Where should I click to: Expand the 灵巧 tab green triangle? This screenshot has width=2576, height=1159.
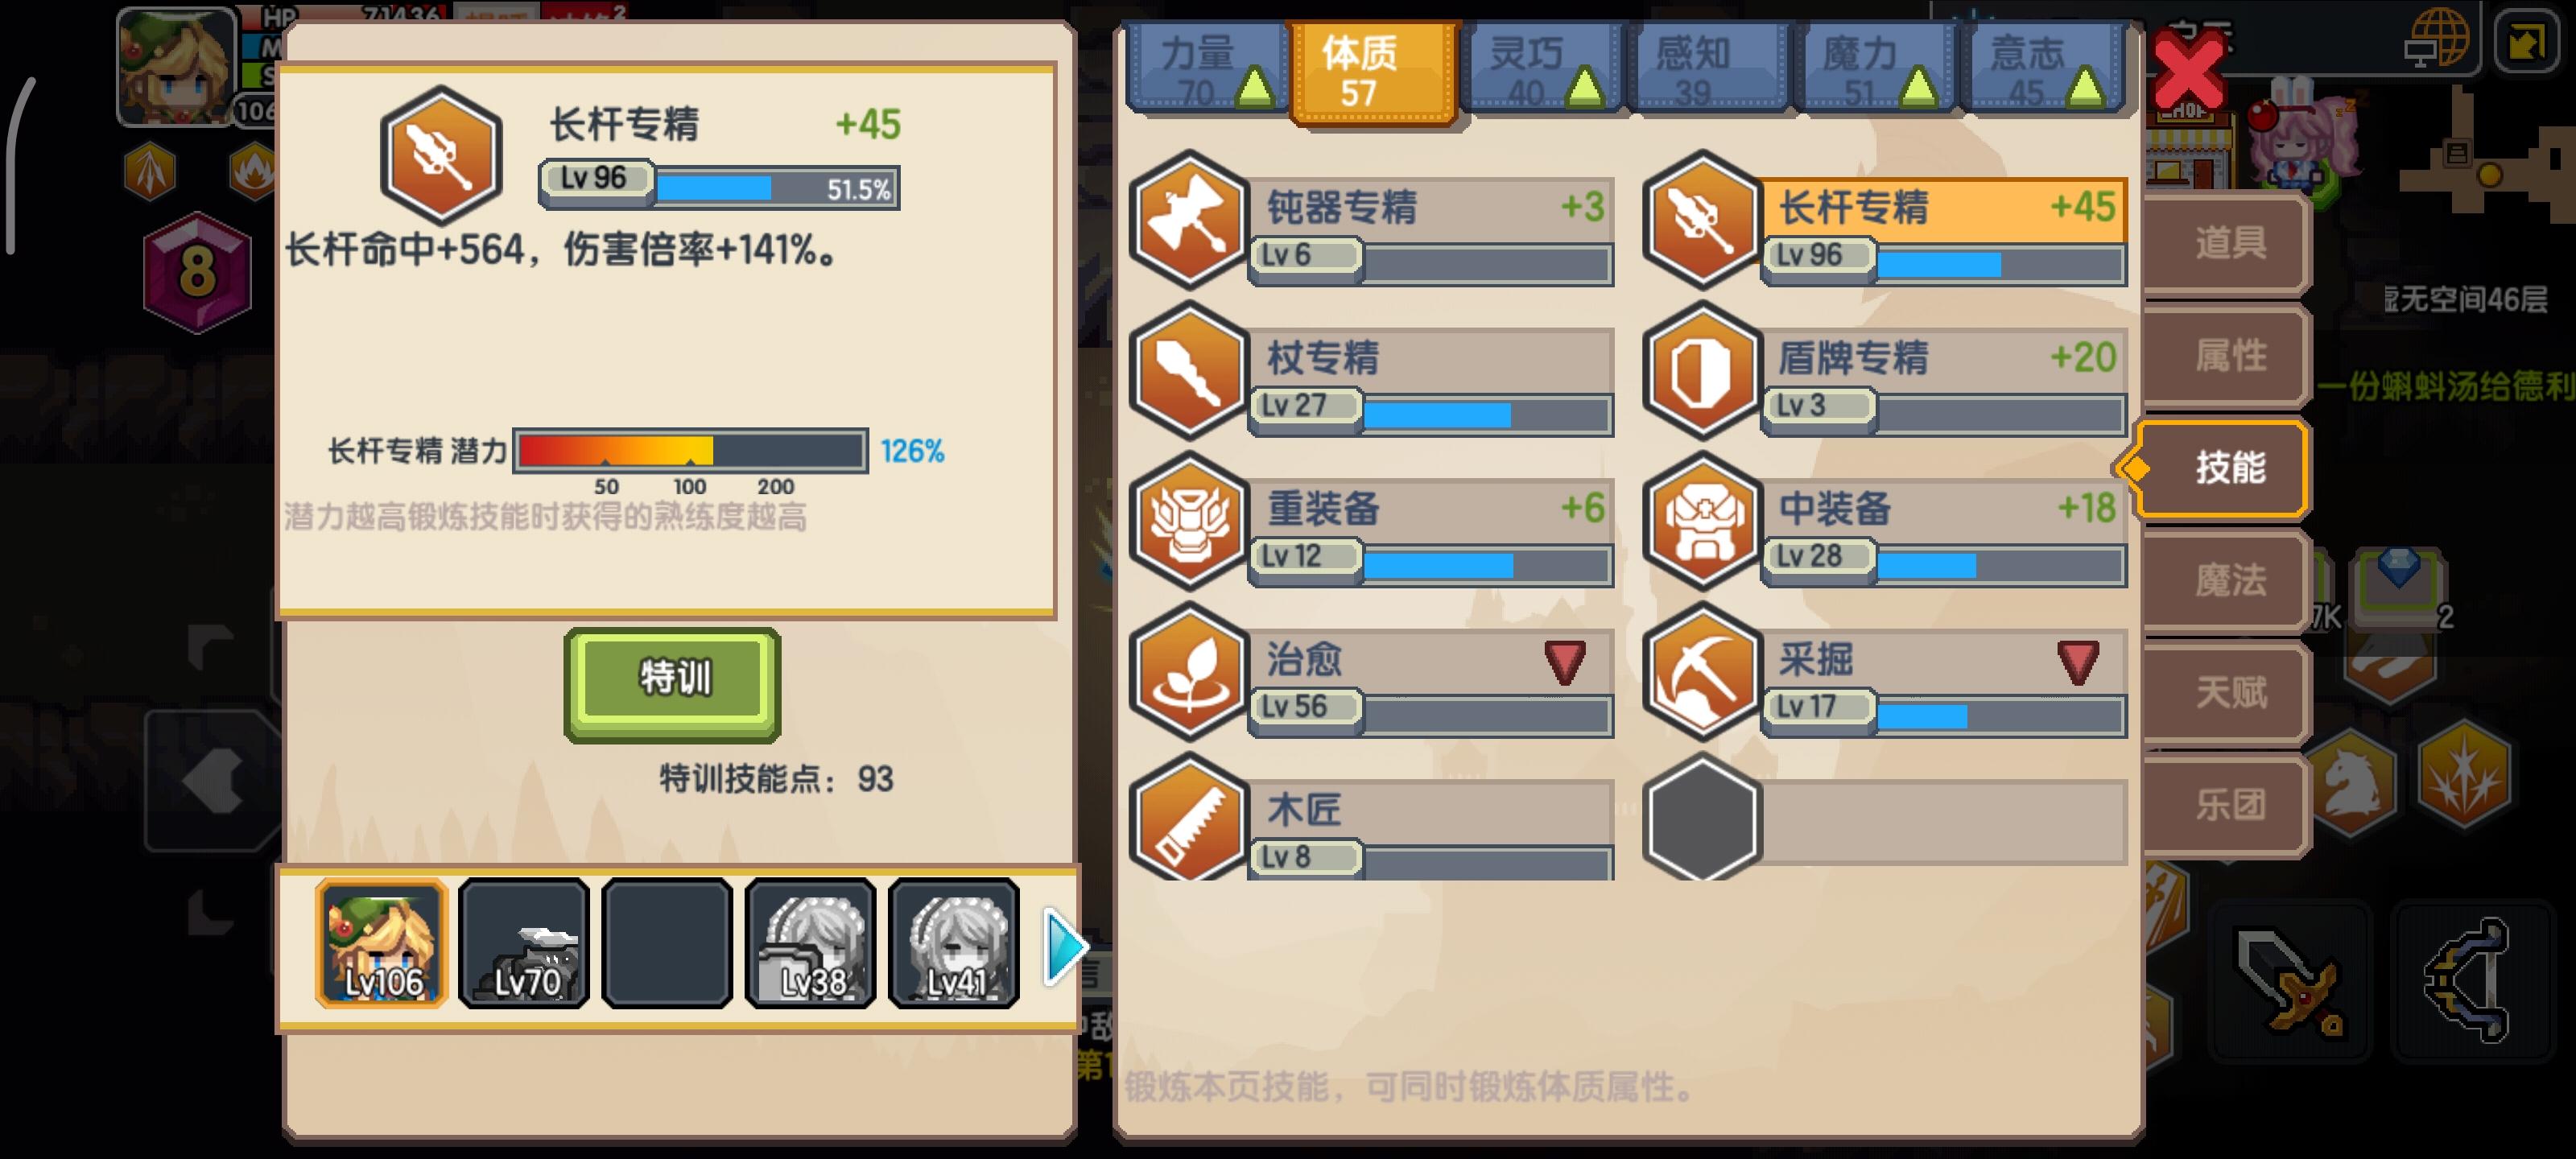click(1585, 87)
